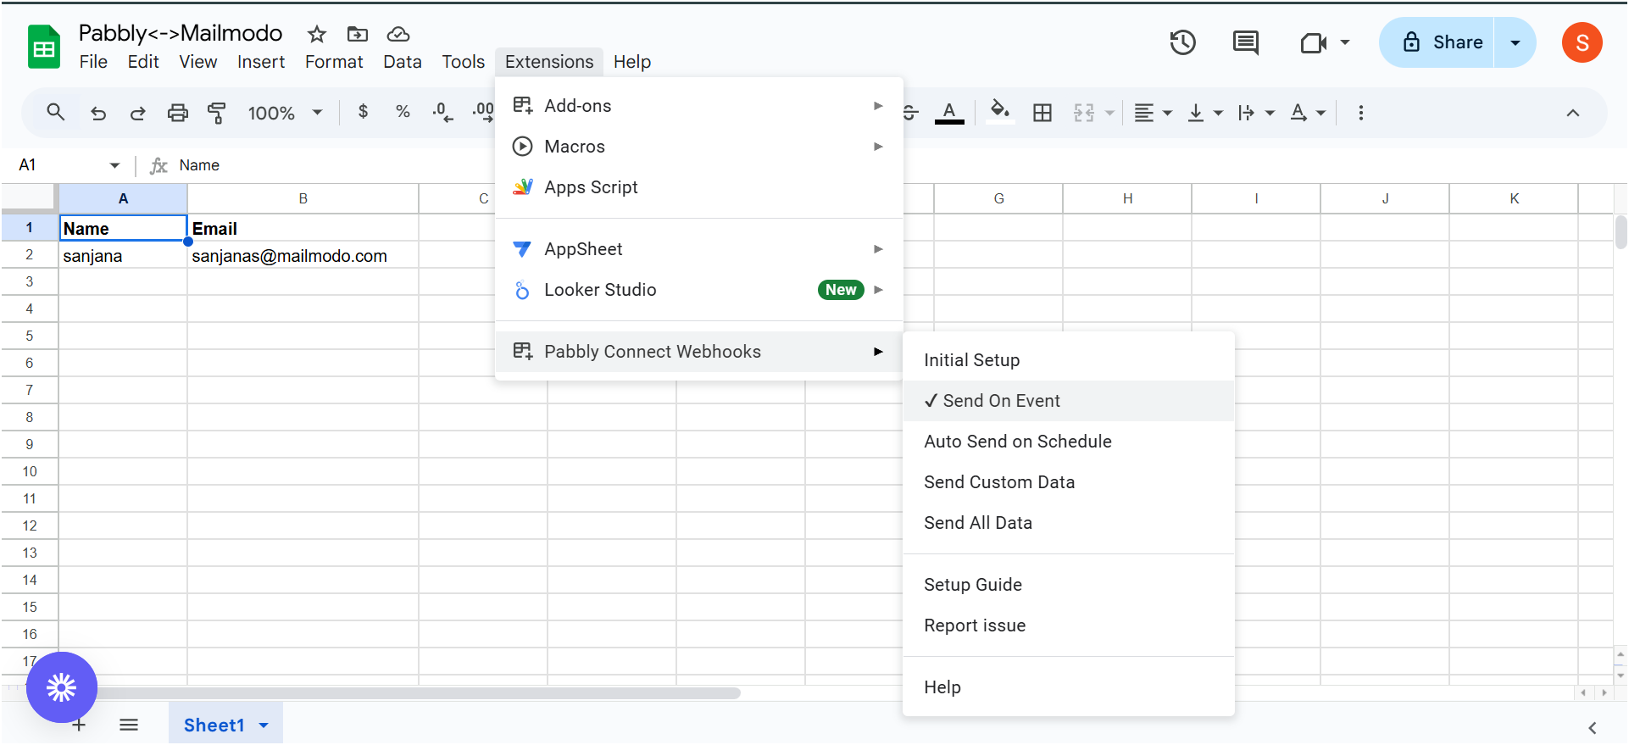This screenshot has height=745, width=1629.
Task: Show the all sheets list
Action: pyautogui.click(x=129, y=725)
